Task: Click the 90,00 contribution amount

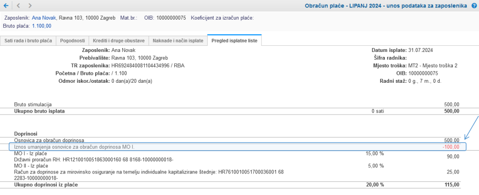Action: (453, 157)
